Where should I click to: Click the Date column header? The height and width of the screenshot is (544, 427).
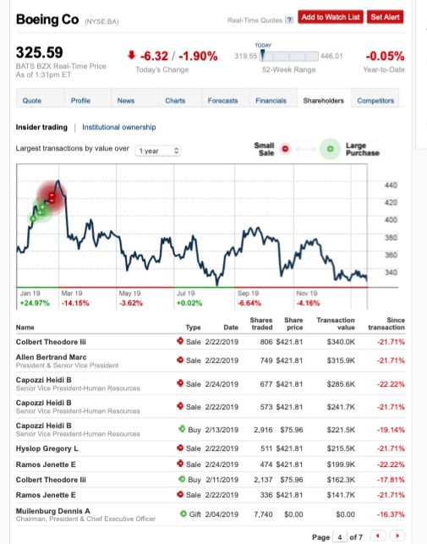(x=231, y=327)
